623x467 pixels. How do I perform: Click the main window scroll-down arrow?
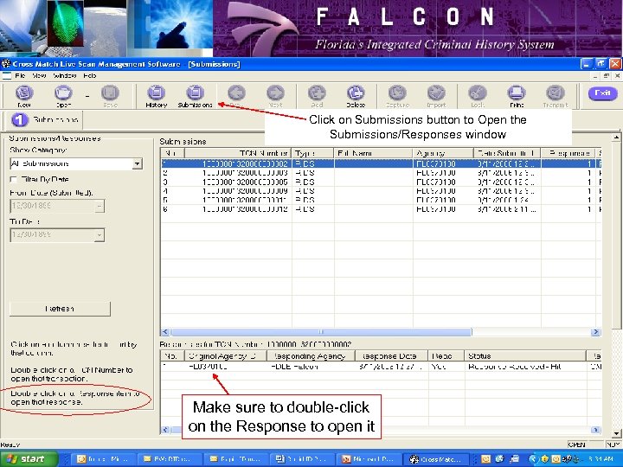[616, 433]
